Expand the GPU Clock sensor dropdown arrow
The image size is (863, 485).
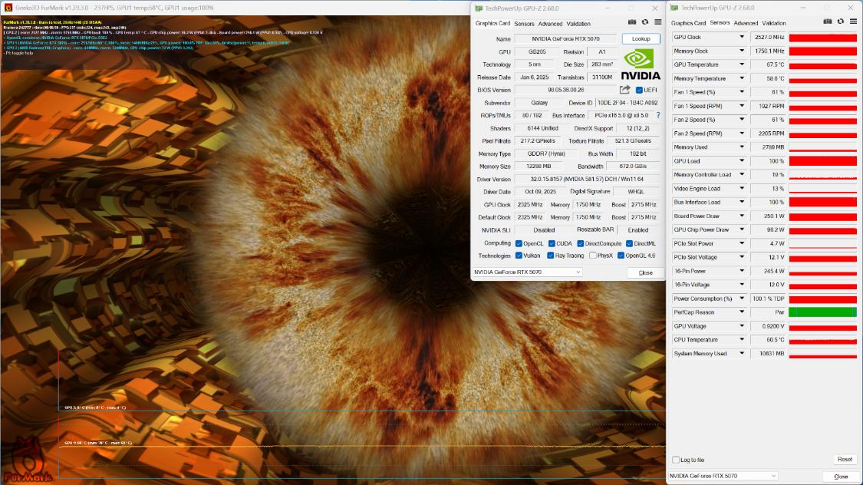pyautogui.click(x=742, y=37)
